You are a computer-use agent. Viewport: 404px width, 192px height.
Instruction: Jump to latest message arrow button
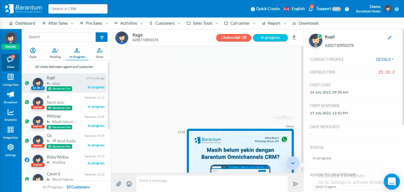(293, 163)
